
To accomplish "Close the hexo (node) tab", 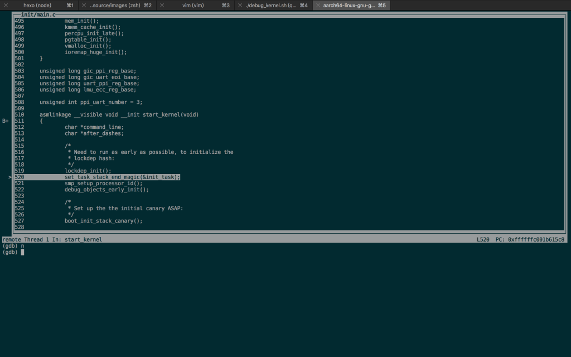I will pos(6,6).
